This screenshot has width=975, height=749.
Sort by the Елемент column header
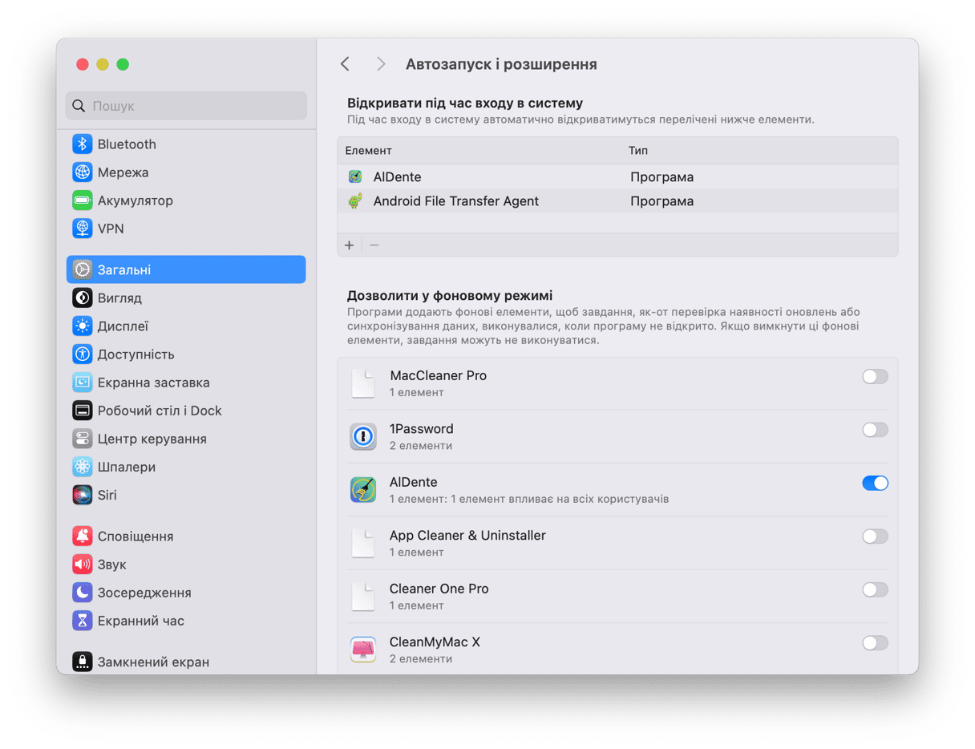[x=368, y=151]
